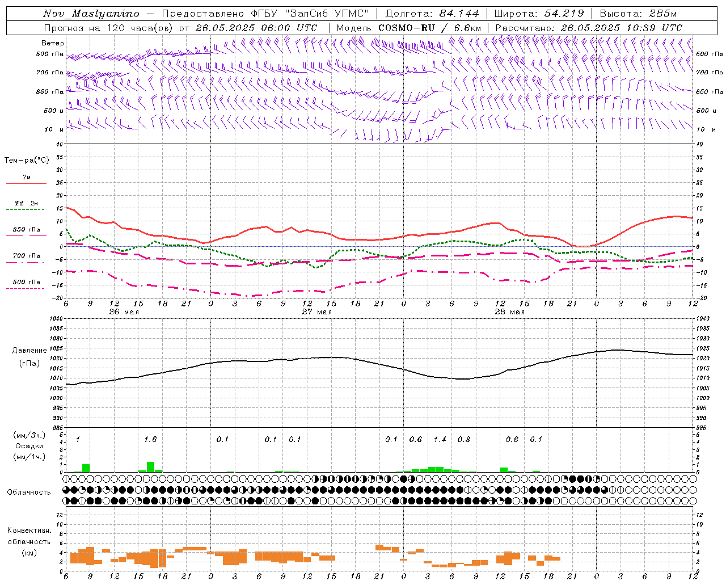The width and height of the screenshot is (726, 581).
Task: Click the '1.4' precipitation total value
Action: (440, 439)
